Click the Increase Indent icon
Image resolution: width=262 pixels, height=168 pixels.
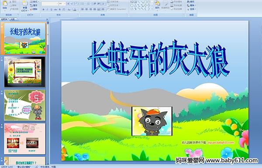point(99,3)
